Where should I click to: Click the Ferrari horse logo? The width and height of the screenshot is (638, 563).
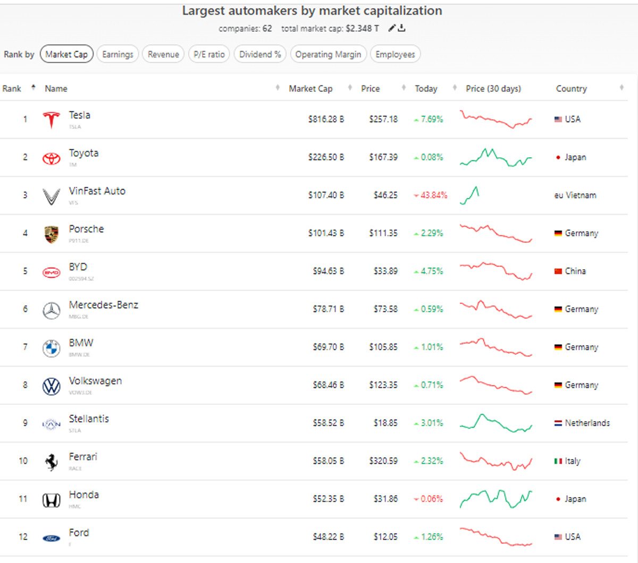(52, 462)
